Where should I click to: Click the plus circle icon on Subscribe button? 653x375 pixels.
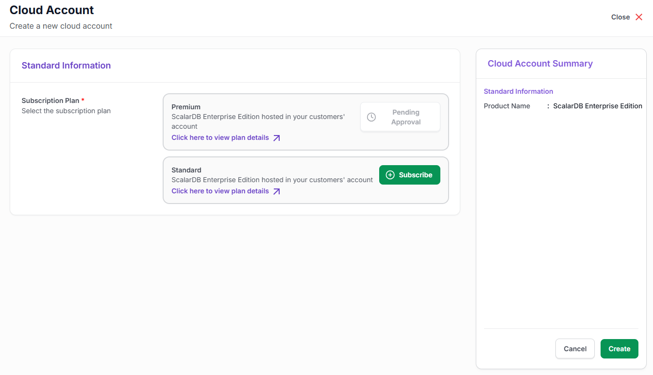click(x=390, y=174)
